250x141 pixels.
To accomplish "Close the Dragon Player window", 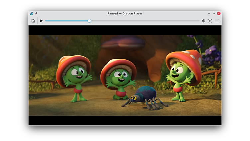I will pyautogui.click(x=219, y=13).
